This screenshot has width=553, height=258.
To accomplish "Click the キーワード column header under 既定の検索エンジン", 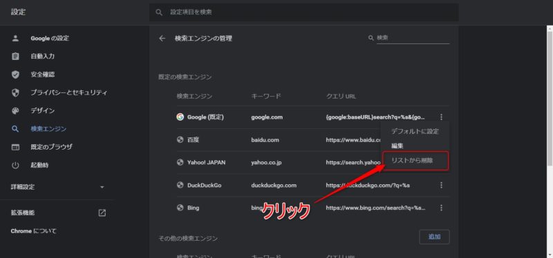I will point(266,96).
